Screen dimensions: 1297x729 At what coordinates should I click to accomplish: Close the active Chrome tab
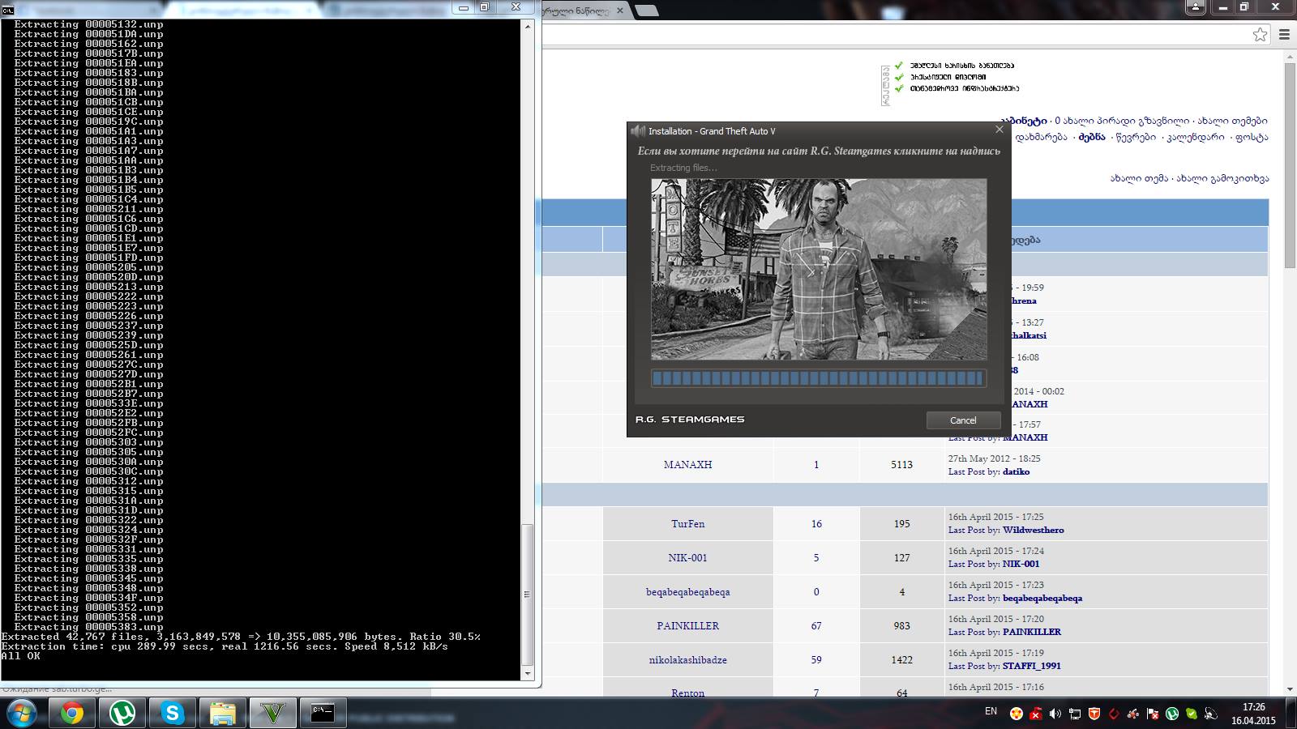pos(620,11)
